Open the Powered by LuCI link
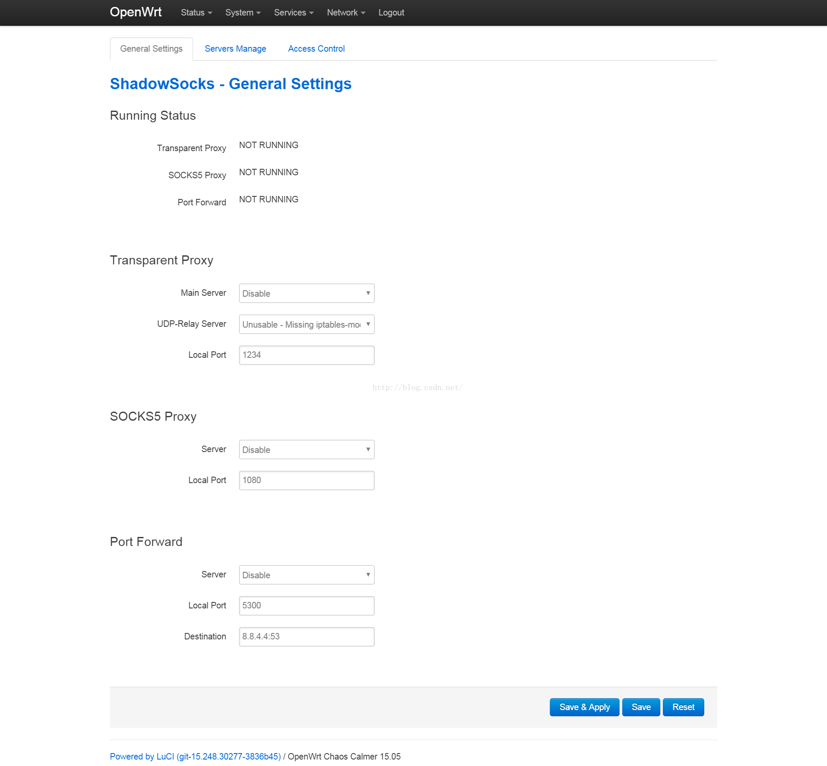827x766 pixels. 195,757
